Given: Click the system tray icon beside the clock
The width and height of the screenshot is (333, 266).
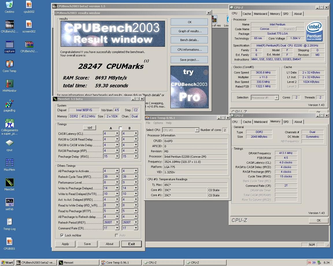Looking at the screenshot, I should 319,263.
